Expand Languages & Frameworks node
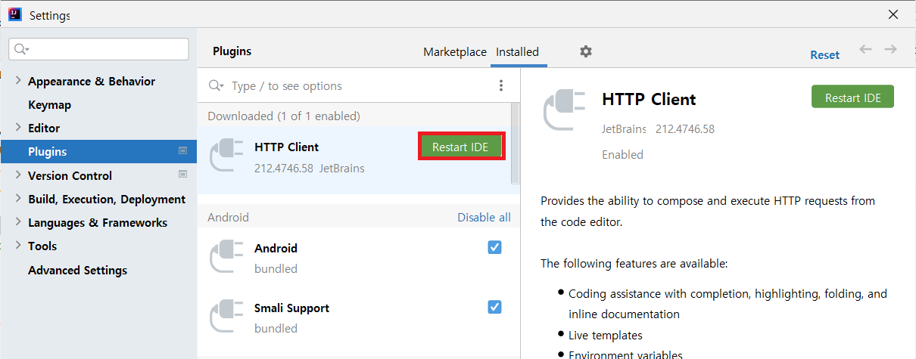The image size is (916, 359). coord(18,222)
